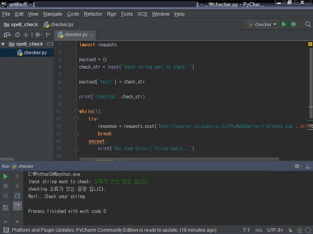This screenshot has height=234, width=313.
Task: Click the cursor position 7:1 in status bar
Action: (246, 230)
